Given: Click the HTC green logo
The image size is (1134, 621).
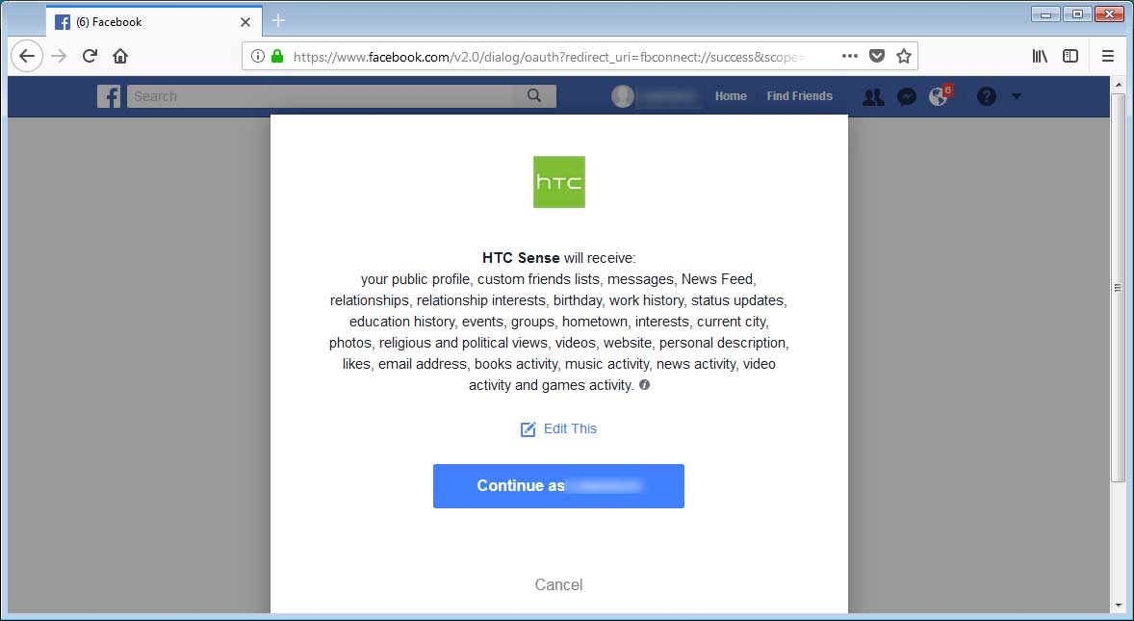Looking at the screenshot, I should pos(559,182).
